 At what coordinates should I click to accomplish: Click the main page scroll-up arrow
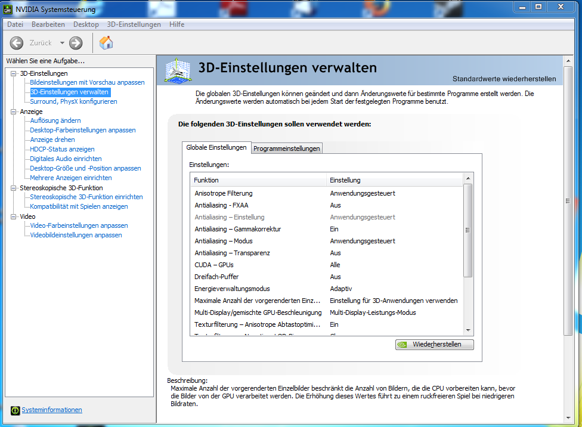click(x=568, y=60)
